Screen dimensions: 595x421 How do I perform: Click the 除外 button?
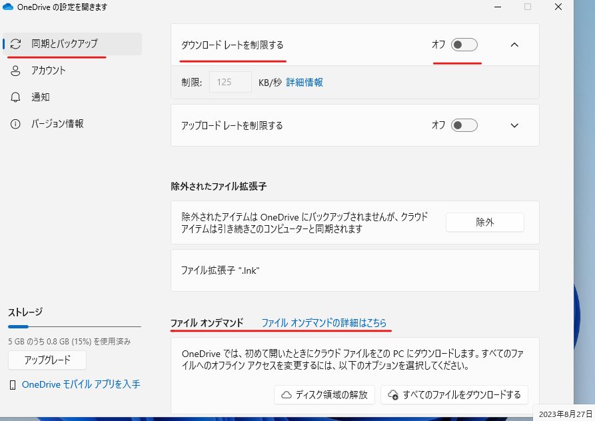(x=485, y=222)
